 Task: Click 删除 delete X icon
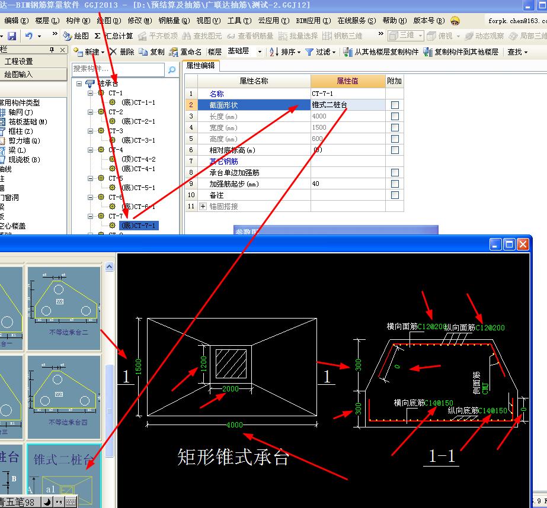coord(113,52)
